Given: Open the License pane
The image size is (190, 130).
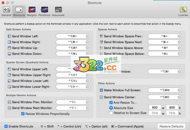Looking at the screenshot, I should pos(183,12).
